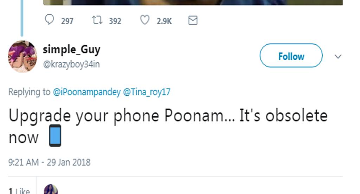The height and width of the screenshot is (194, 360).
Task: Click the 297 replies count
Action: 67,21
